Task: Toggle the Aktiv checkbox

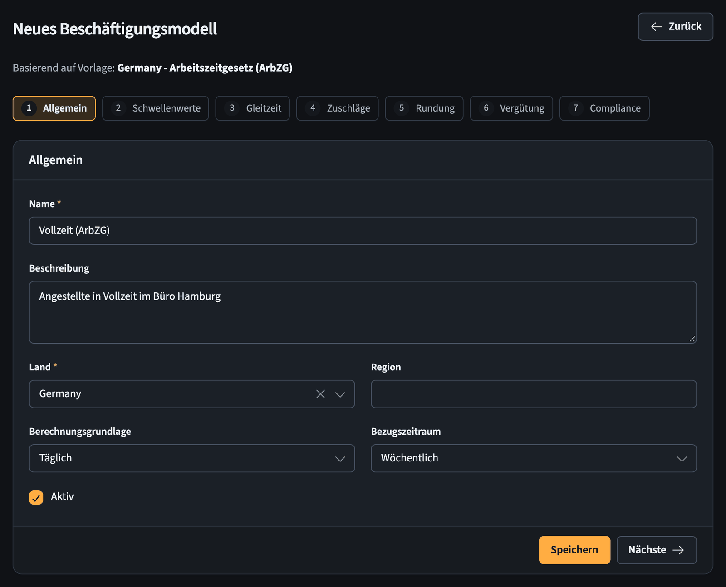Action: click(x=36, y=497)
